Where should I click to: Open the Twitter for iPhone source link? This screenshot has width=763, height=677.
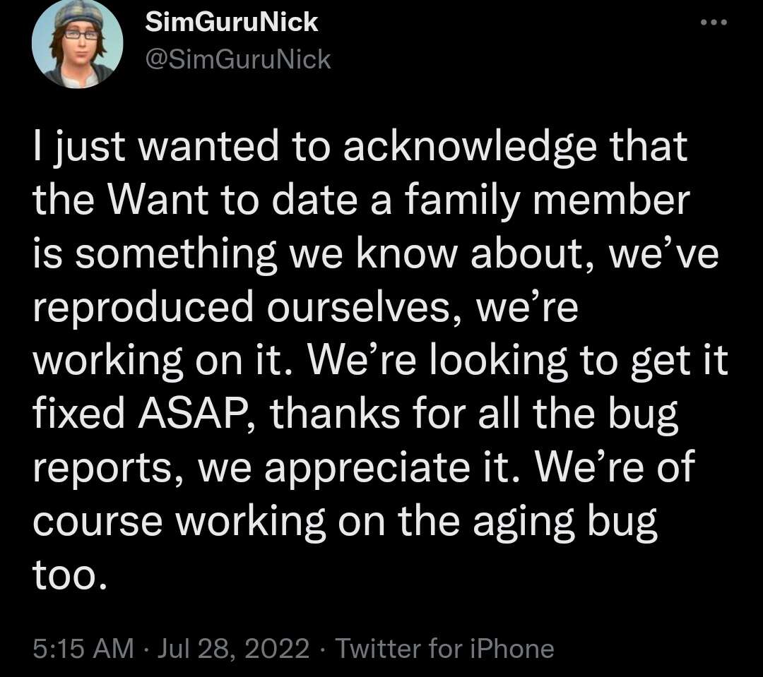tap(445, 648)
